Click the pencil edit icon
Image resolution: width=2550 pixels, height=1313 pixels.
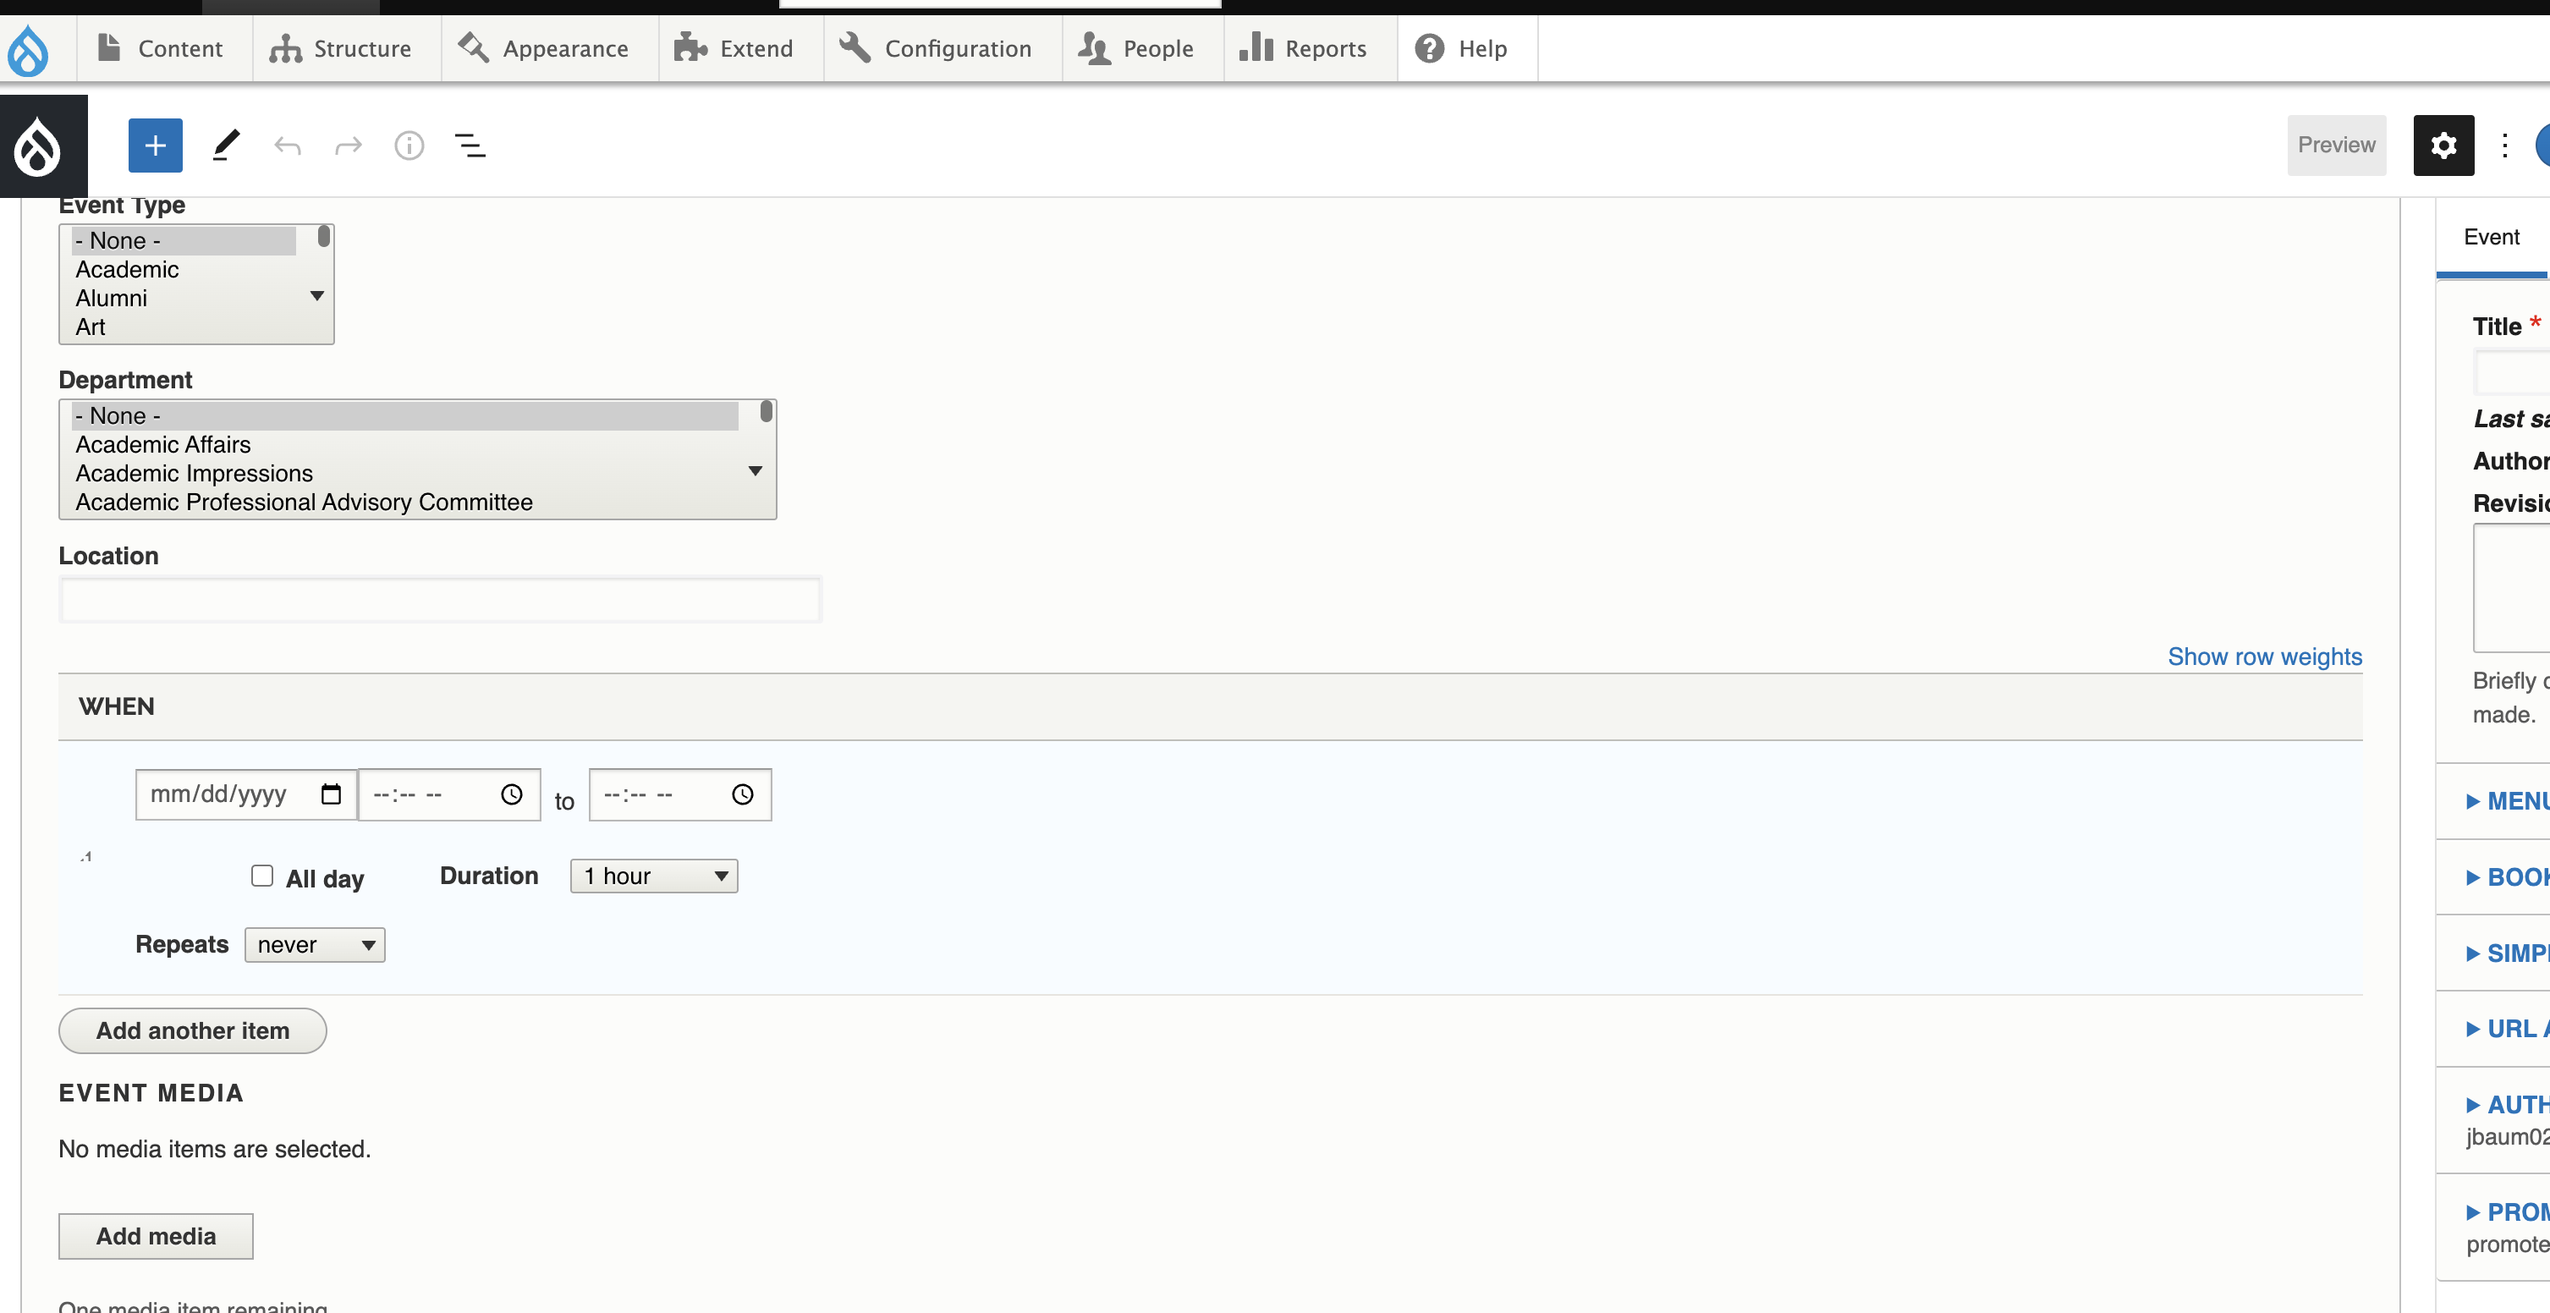223,146
